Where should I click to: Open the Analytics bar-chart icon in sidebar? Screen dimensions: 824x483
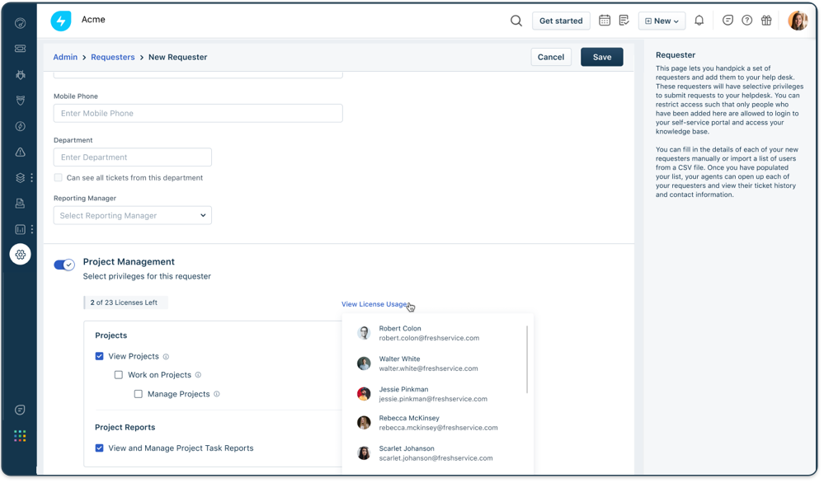point(20,229)
